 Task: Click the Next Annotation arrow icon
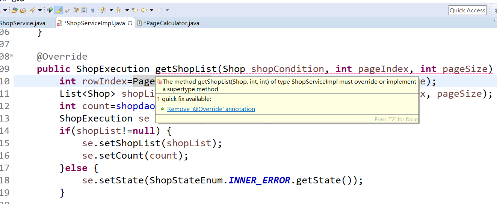click(x=104, y=10)
